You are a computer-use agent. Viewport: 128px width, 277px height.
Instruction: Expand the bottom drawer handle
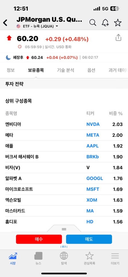(x=64, y=229)
